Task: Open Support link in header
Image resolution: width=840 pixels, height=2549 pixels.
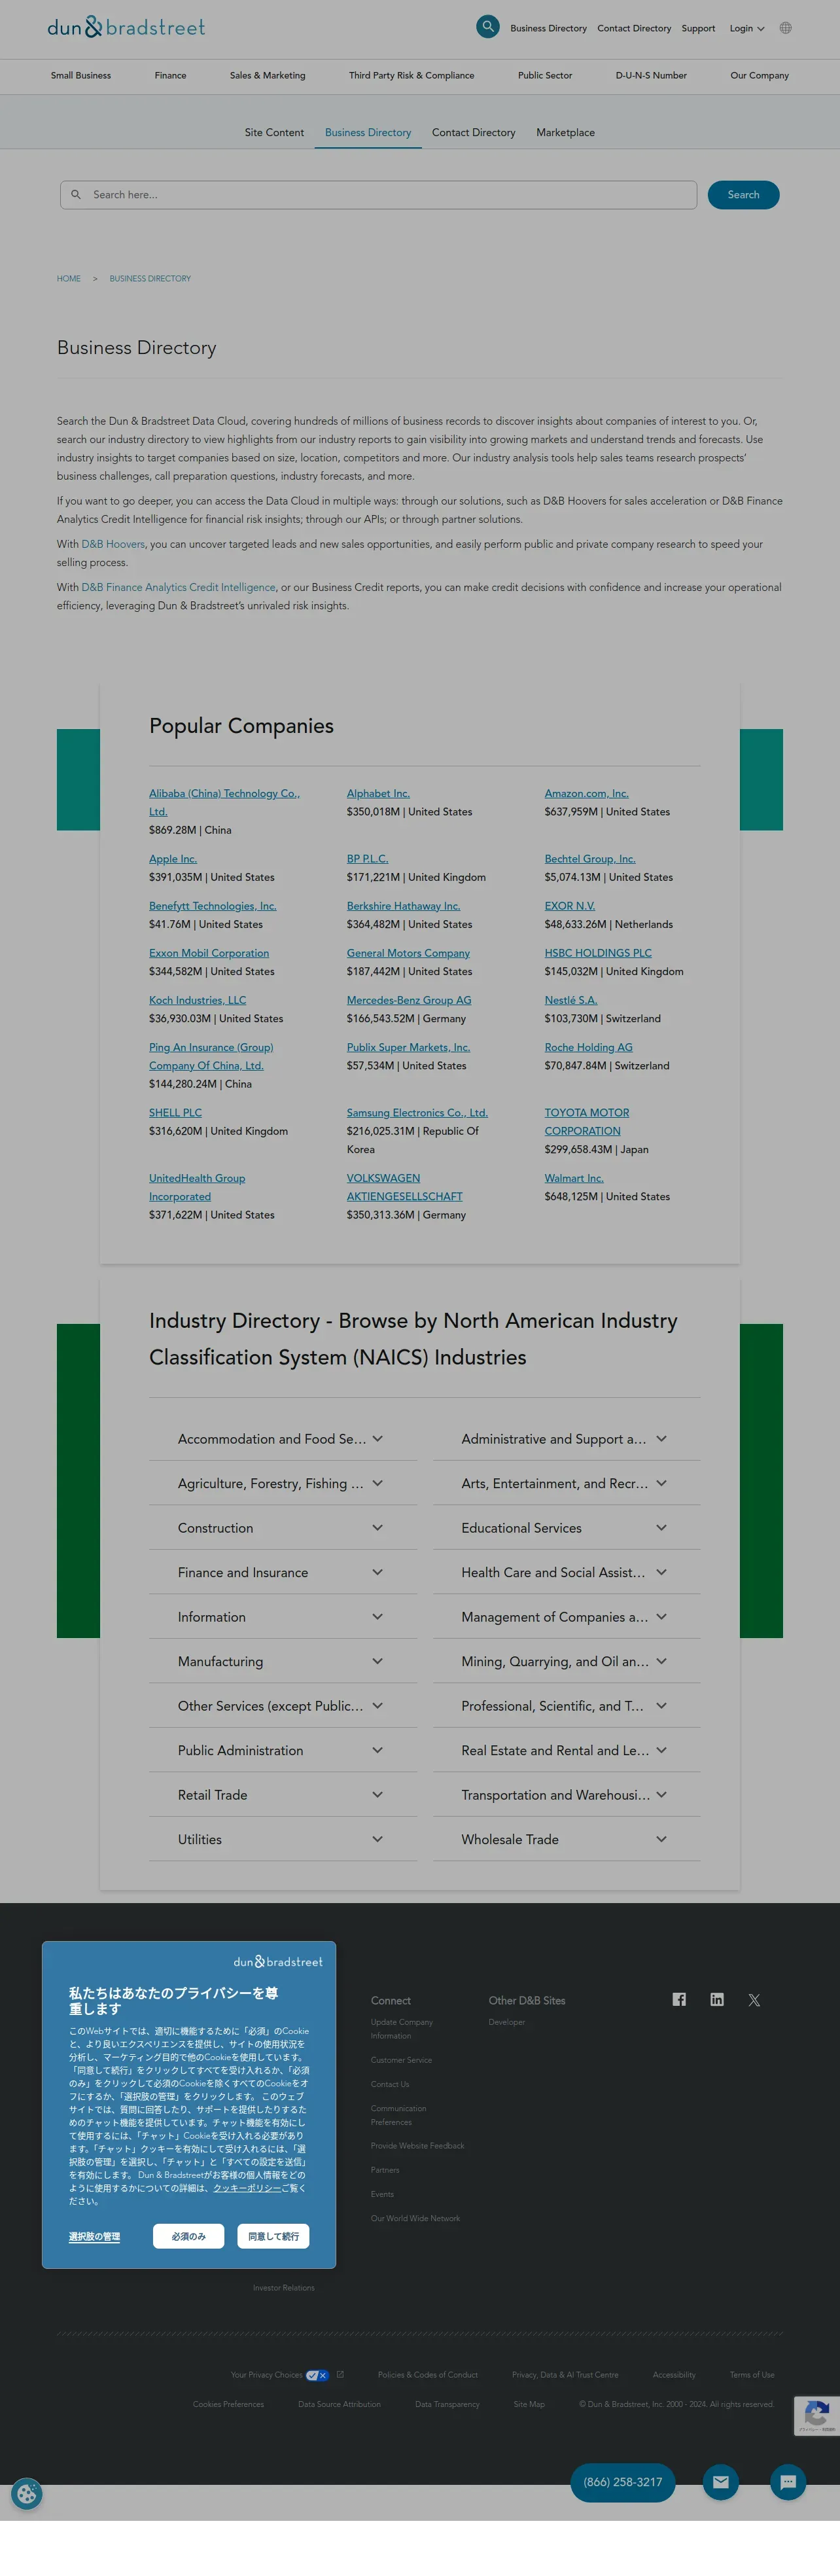Action: pyautogui.click(x=699, y=29)
